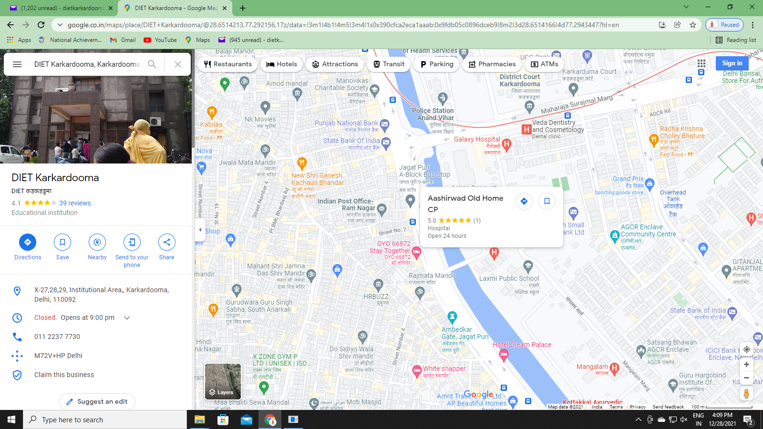Filter map by ATMs

[545, 64]
